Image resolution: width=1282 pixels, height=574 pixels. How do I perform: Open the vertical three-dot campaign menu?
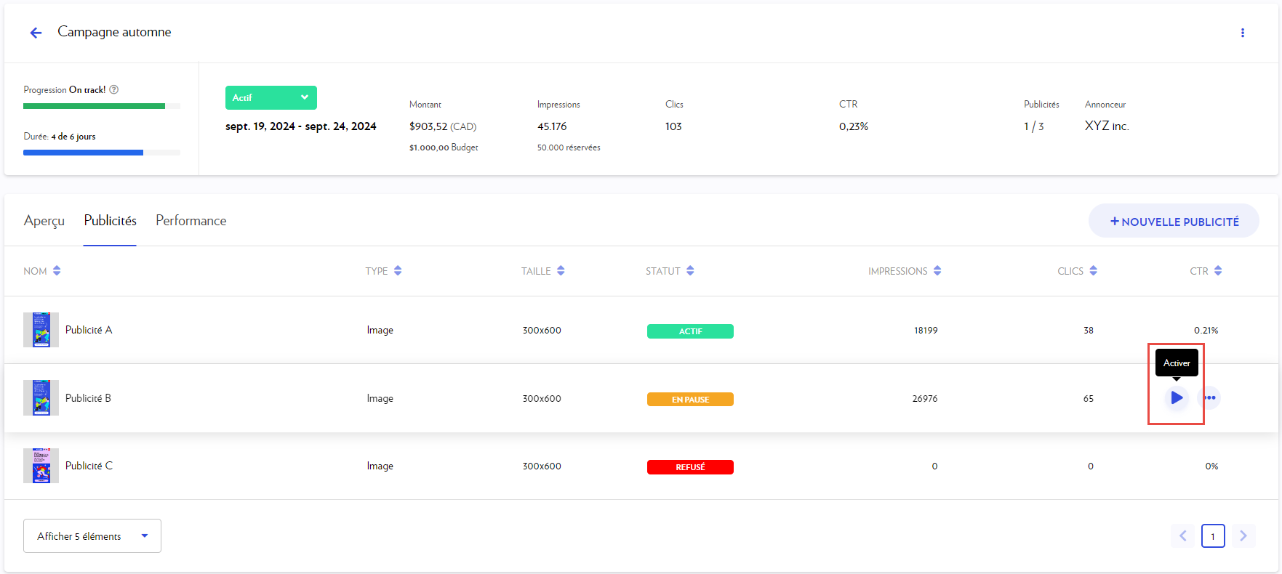click(1242, 33)
